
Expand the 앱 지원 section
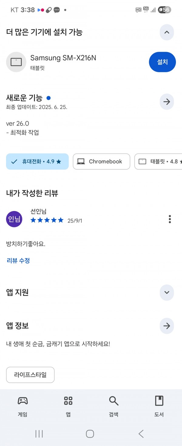[x=167, y=292]
